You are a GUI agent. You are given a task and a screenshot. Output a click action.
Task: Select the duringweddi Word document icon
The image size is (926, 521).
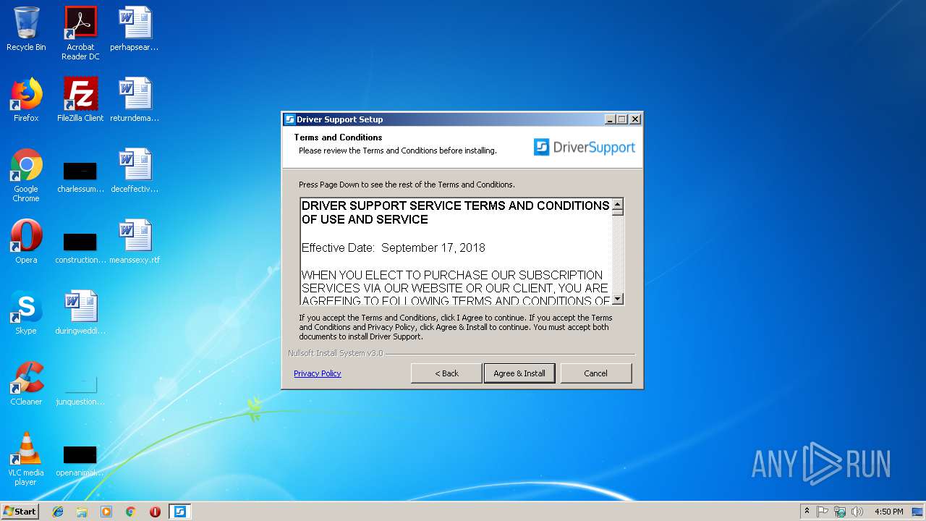click(x=80, y=313)
